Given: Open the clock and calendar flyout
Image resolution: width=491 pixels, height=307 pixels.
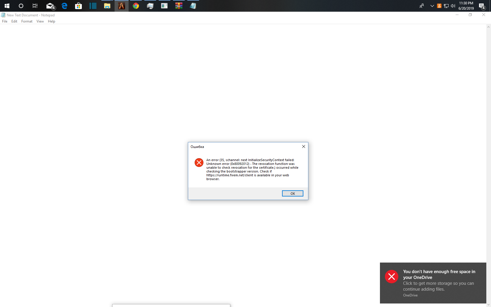Looking at the screenshot, I should [x=466, y=6].
